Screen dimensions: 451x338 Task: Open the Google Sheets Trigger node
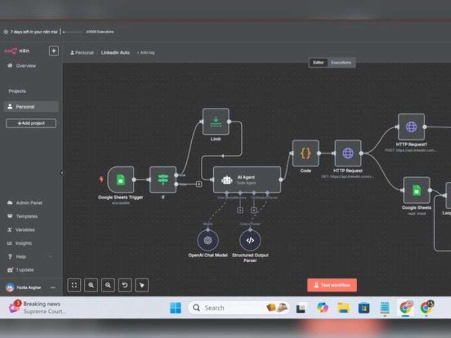(x=120, y=180)
